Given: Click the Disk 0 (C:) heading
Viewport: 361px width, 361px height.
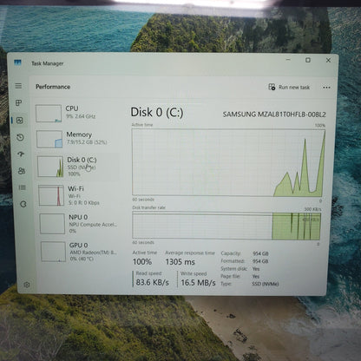Looking at the screenshot, I should coord(157,112).
